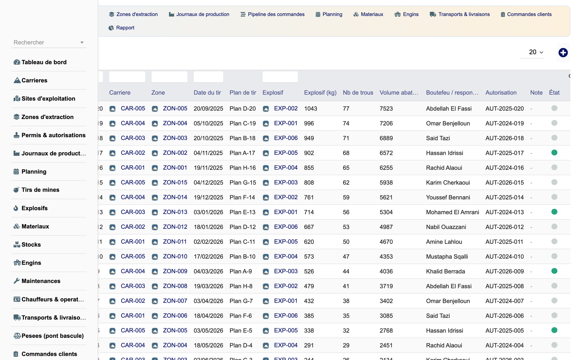The image size is (576, 360).
Task: Toggle the État indicator for Plan E-5
Action: 554,330
